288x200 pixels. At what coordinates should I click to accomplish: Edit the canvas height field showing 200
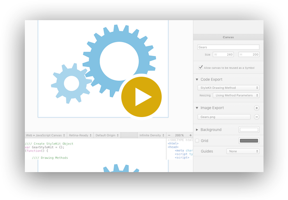[x=249, y=54]
